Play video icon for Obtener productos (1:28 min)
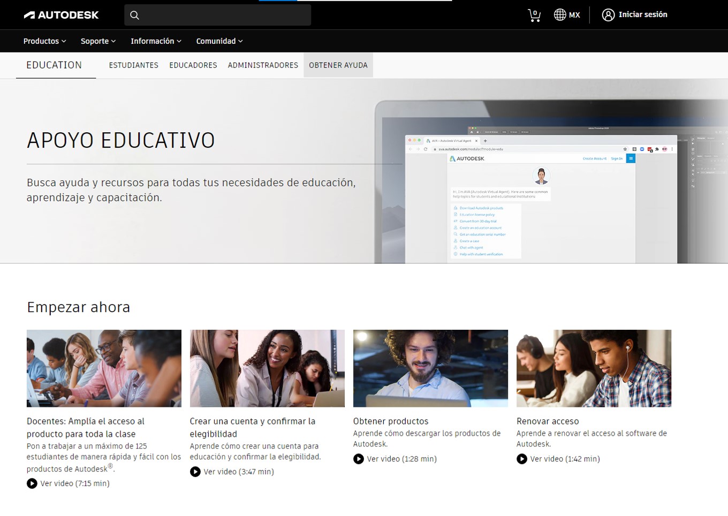Screen dimensions: 728x516 [x=359, y=459]
